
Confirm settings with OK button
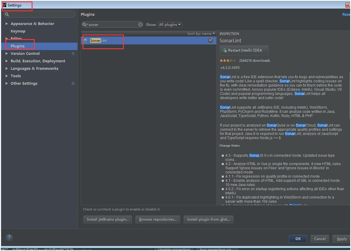click(298, 239)
